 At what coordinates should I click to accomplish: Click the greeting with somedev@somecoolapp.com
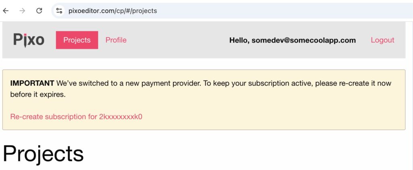tap(292, 40)
